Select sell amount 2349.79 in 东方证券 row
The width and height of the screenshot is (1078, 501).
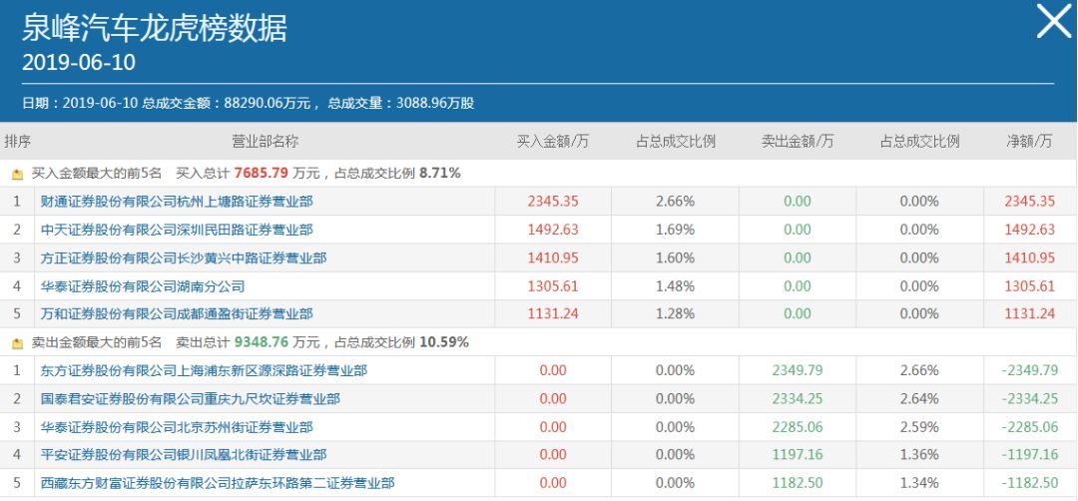(798, 370)
